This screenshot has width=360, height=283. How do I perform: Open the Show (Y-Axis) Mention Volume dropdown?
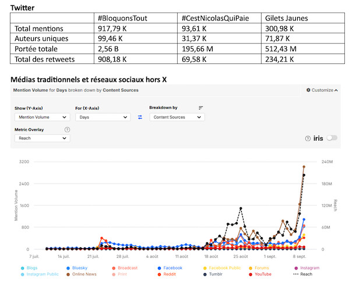click(x=42, y=117)
